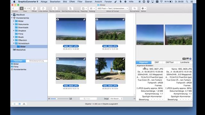Expand the Dropbox folder

pyautogui.click(x=14, y=31)
